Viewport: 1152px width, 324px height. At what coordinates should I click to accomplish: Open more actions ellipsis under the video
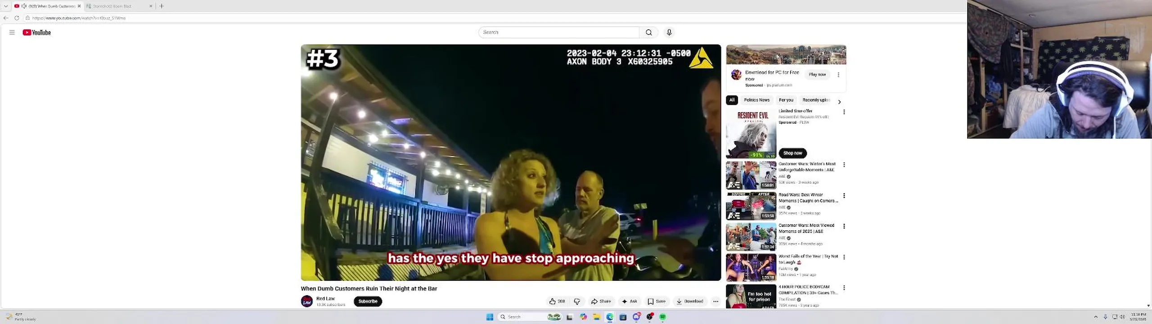(715, 301)
